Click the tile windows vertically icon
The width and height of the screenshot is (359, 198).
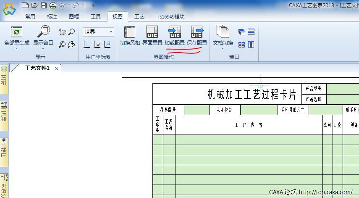tap(251, 44)
